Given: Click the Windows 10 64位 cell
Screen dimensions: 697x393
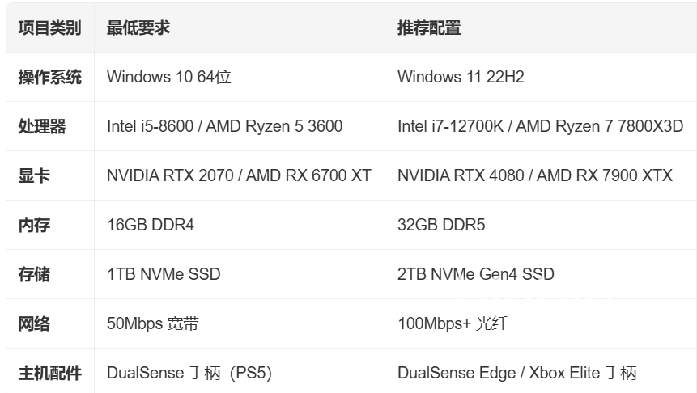Looking at the screenshot, I should pos(239,78).
